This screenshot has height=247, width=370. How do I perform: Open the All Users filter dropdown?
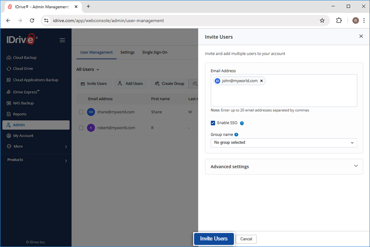[88, 70]
